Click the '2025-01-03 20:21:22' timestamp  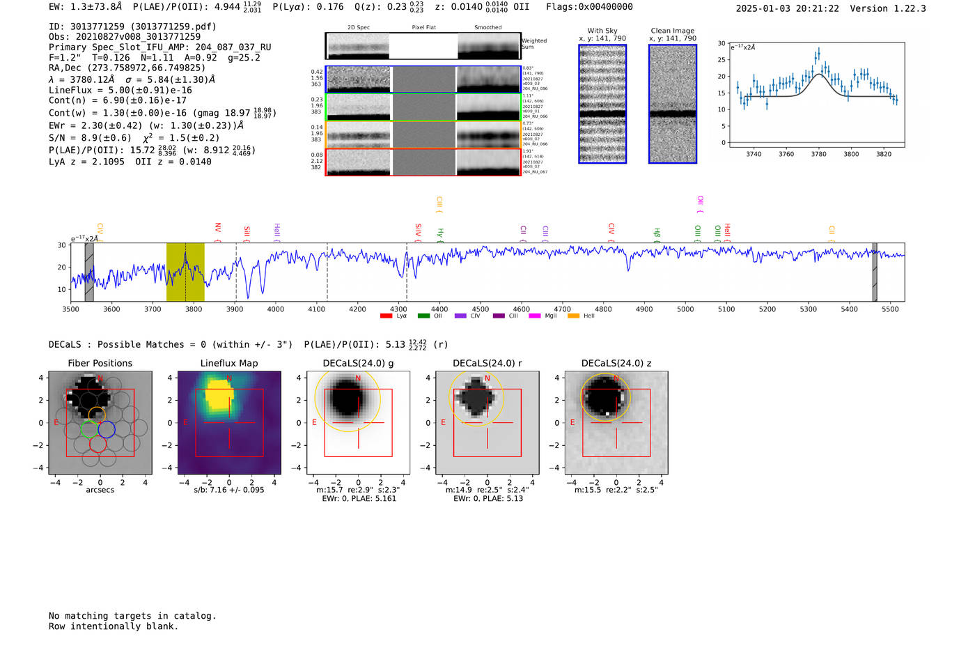click(x=787, y=8)
